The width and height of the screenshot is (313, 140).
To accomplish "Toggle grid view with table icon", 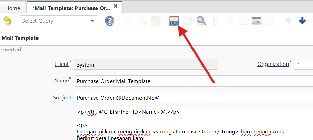I will click(257, 21).
